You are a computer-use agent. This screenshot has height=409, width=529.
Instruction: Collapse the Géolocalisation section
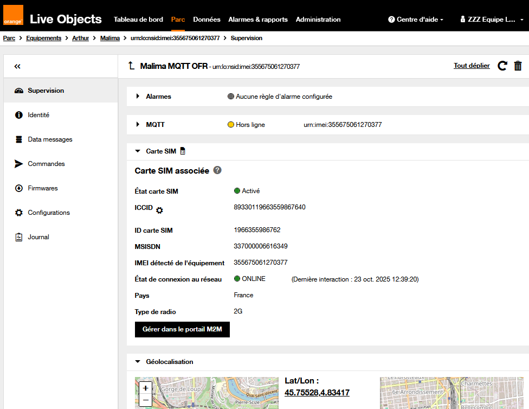click(x=138, y=362)
